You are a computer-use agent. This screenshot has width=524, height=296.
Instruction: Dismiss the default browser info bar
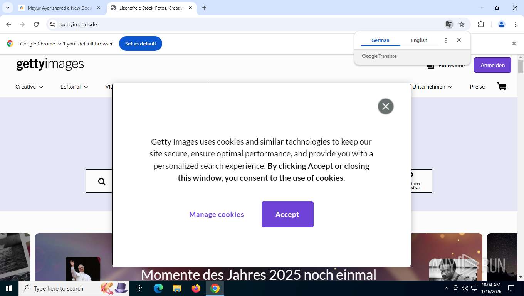click(514, 44)
